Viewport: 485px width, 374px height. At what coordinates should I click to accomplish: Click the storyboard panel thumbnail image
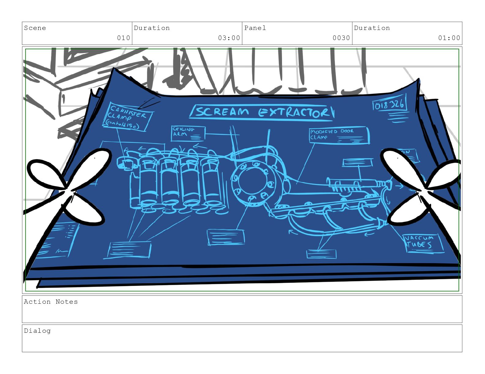click(x=242, y=170)
